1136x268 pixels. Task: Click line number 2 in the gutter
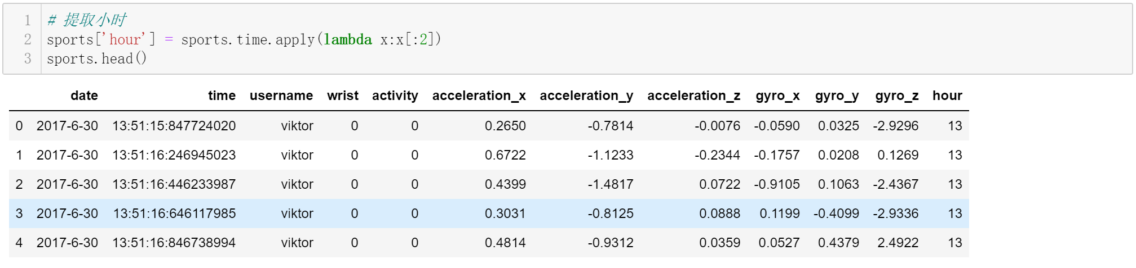pos(28,39)
